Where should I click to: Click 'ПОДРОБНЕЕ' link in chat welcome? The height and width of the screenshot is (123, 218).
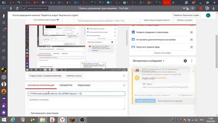pos(149,79)
